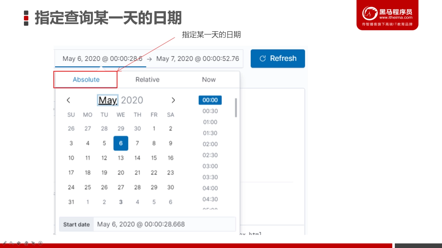Click day 23 in the calendar
This screenshot has height=248, width=442.
[x=171, y=173]
